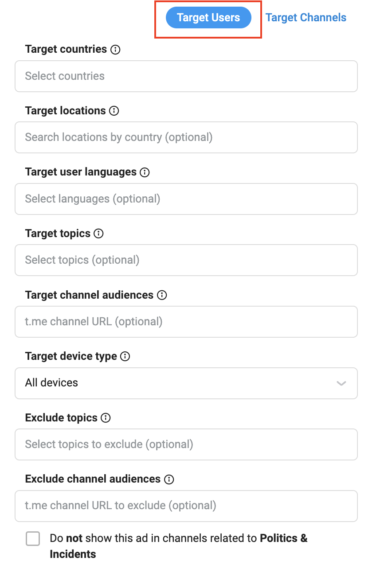Switch to the Target Users tab
Viewport: 392px width, 565px height.
(x=208, y=18)
